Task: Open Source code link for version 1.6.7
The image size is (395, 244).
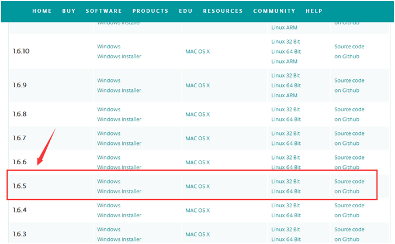Action: pos(349,133)
